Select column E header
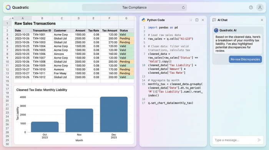Viewport: 269px width, 150px height. tap(93, 18)
